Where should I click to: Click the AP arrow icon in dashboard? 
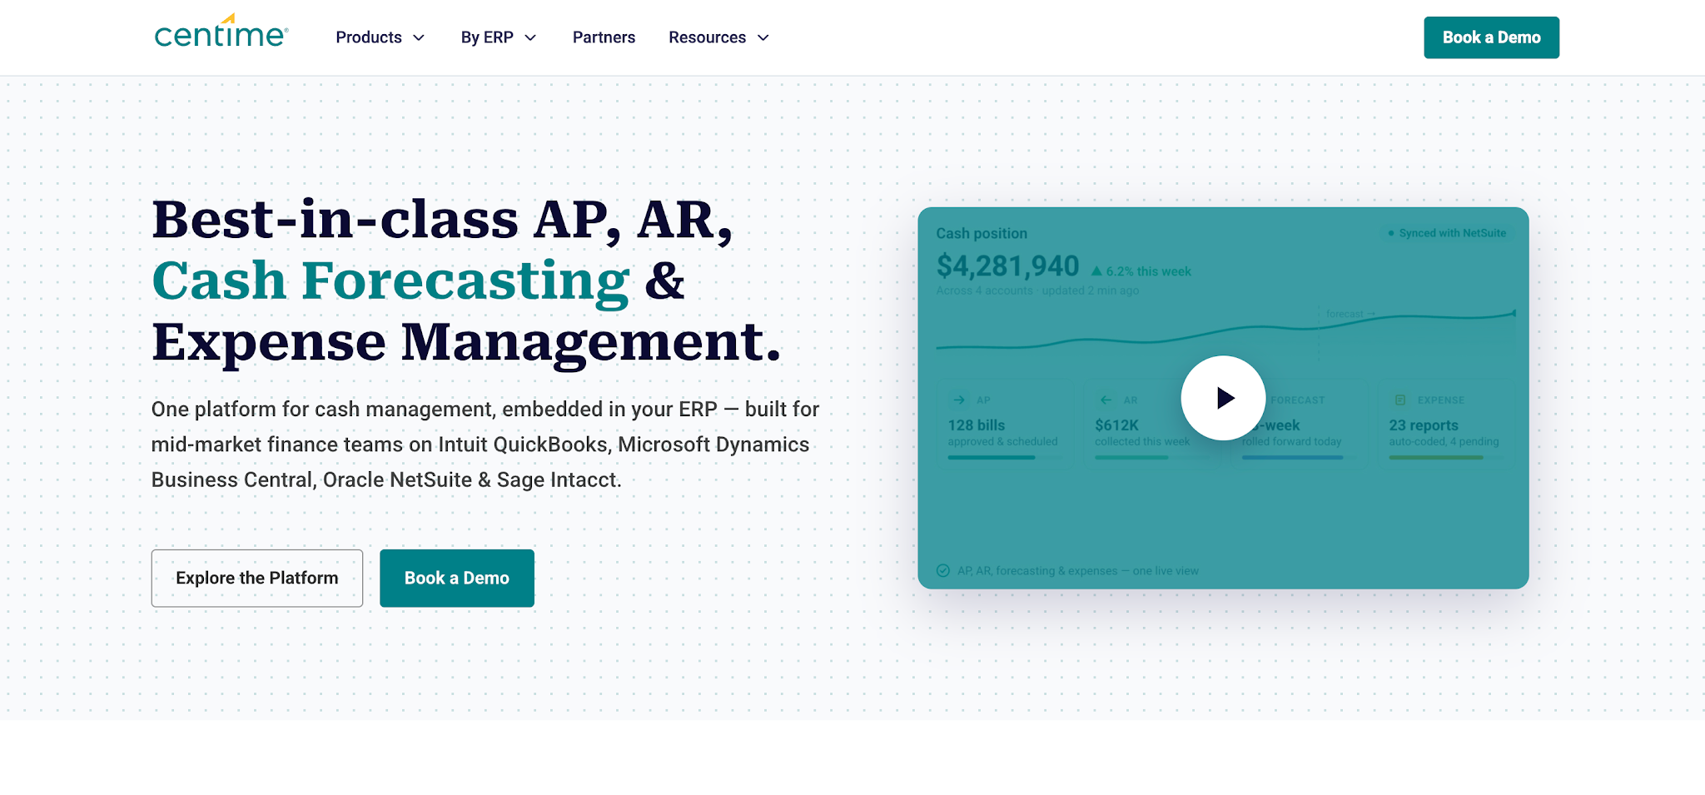tap(959, 400)
